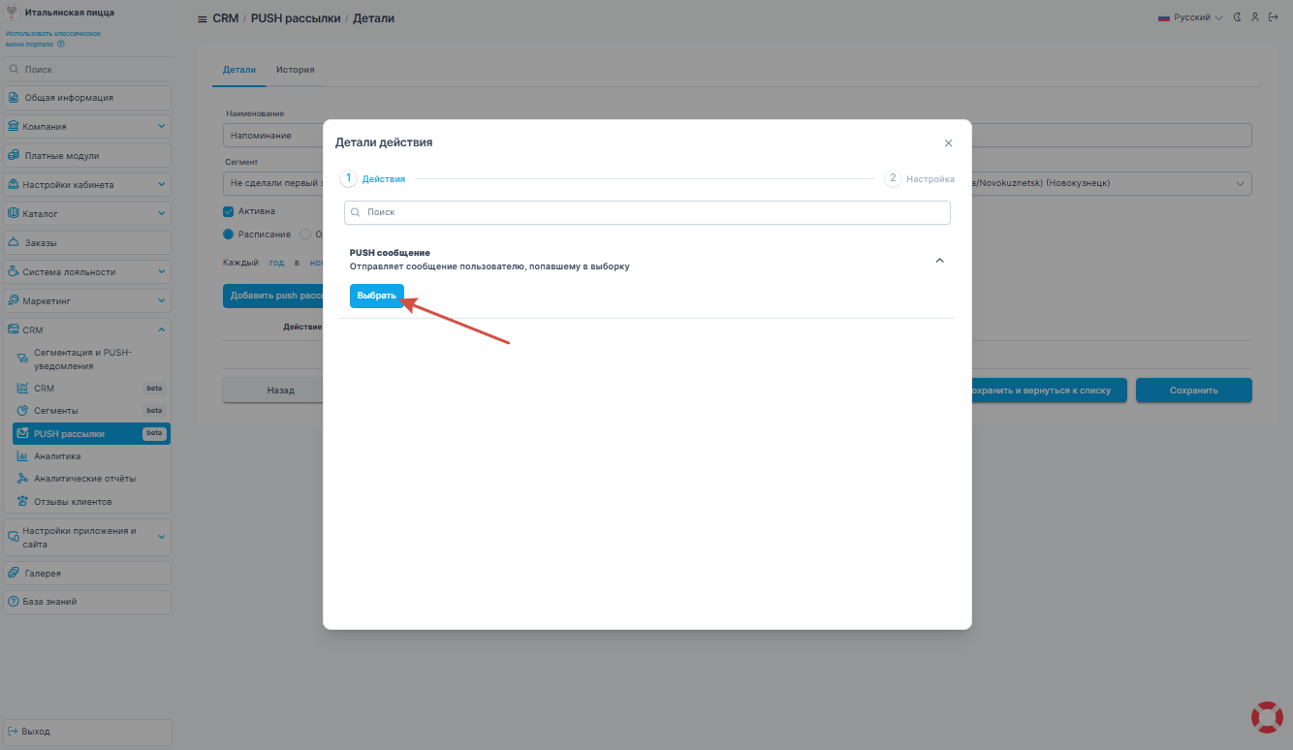Click the Аналитические отчёты icon
This screenshot has height=750, width=1293.
point(23,479)
